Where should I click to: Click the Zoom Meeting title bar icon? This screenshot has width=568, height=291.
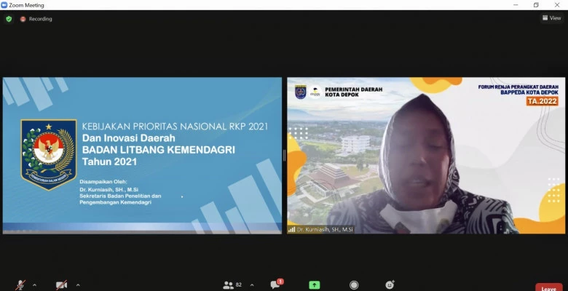point(4,5)
